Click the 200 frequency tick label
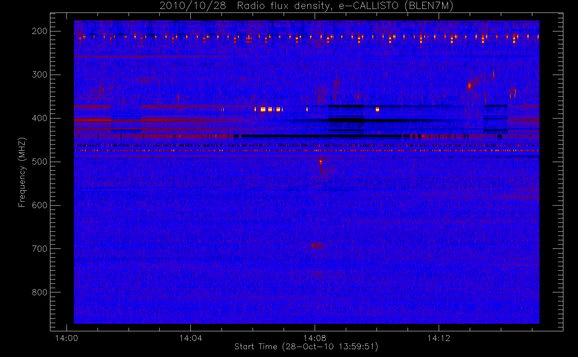Viewport: 578px width, 357px height. [x=40, y=31]
